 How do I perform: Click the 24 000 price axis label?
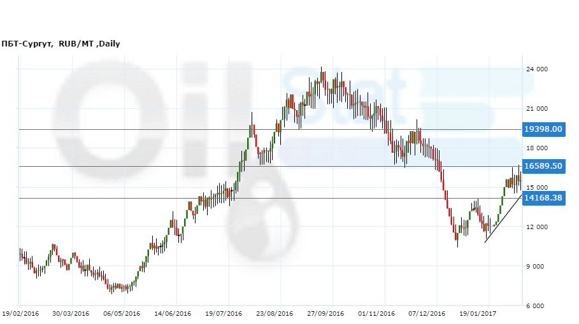pyautogui.click(x=538, y=69)
